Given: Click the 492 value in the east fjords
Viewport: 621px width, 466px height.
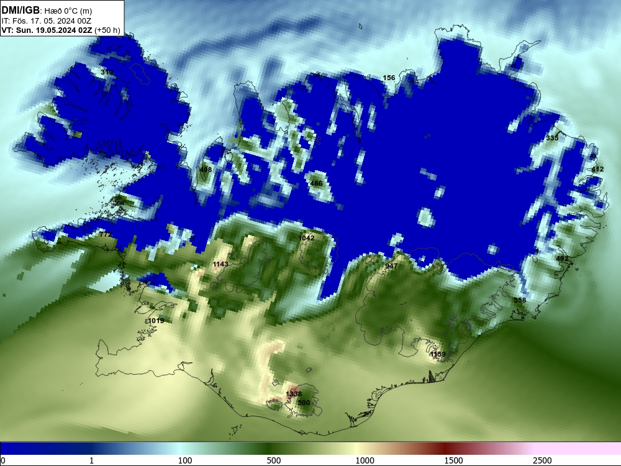Looking at the screenshot, I should click(x=562, y=258).
